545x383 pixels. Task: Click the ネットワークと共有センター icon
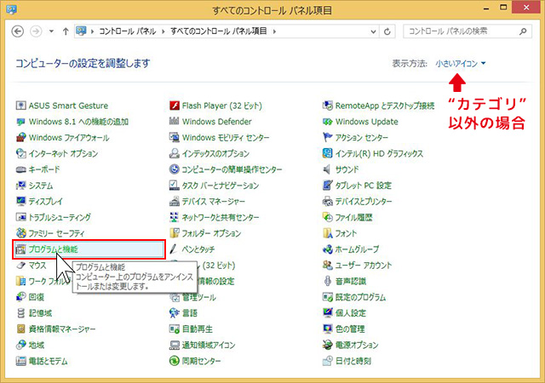click(174, 217)
